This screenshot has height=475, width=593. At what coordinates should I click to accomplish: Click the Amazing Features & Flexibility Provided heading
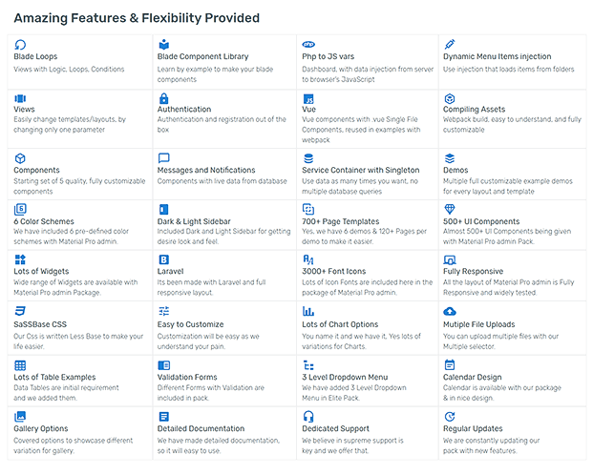137,18
